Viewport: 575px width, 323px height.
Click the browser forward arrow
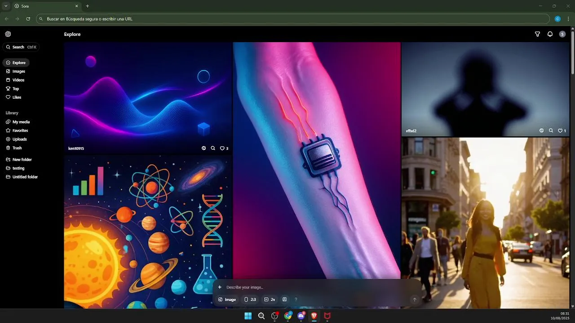click(x=17, y=19)
